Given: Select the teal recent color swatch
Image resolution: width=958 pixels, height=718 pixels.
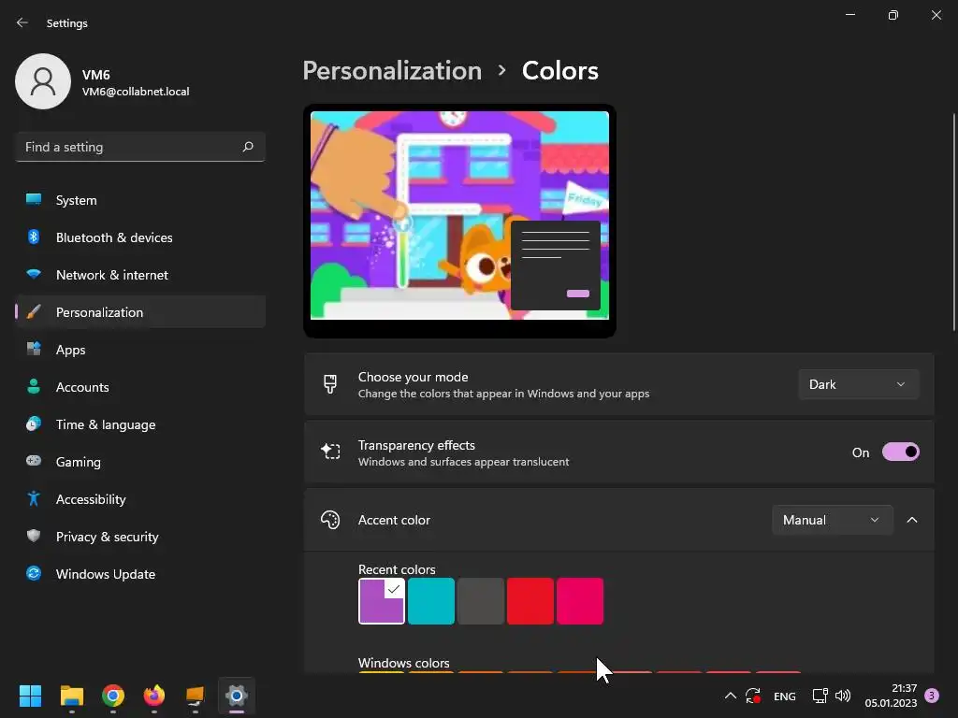Looking at the screenshot, I should coord(430,601).
